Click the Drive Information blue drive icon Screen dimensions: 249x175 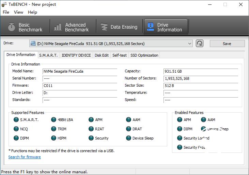pyautogui.click(x=150, y=27)
